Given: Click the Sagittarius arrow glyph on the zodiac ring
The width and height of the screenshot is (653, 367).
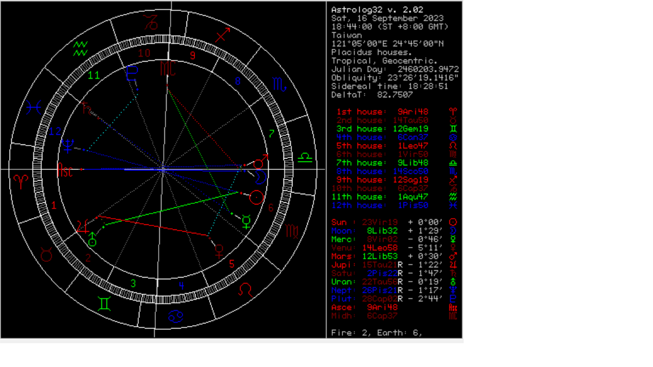Looking at the screenshot, I should pos(223,36).
